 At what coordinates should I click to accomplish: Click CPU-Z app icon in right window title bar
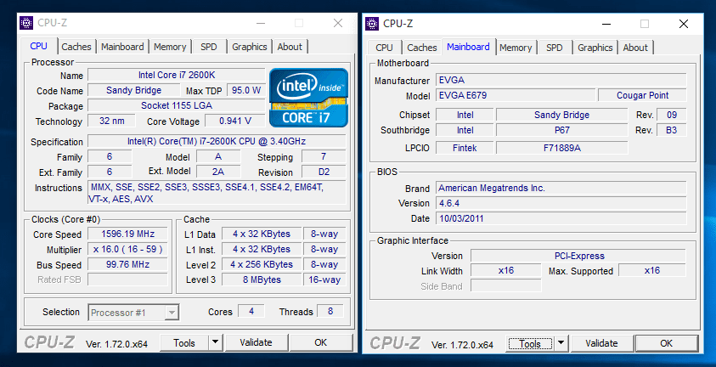coord(372,23)
